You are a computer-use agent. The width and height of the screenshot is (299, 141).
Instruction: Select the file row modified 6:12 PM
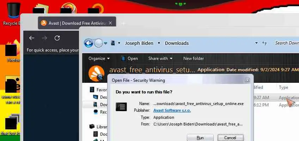coord(276,105)
